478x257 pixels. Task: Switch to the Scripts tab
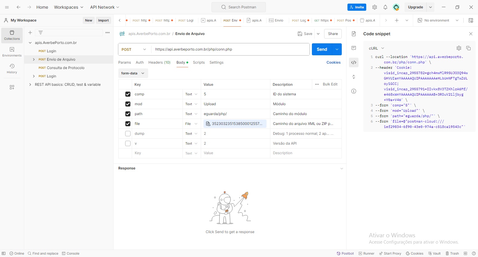pos(199,62)
